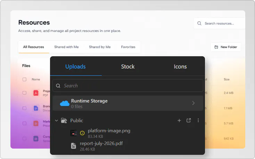Click the magnifier icon in uploads search
Image resolution: width=255 pixels, height=159 pixels.
pos(58,86)
